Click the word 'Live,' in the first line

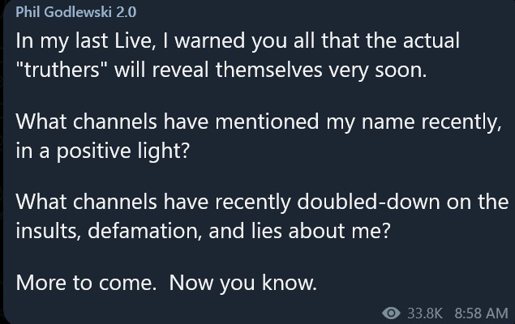pos(135,41)
